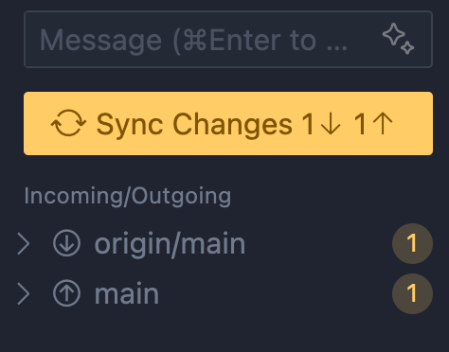Click the count badge next to origin/main
This screenshot has width=449, height=352.
pyautogui.click(x=412, y=243)
